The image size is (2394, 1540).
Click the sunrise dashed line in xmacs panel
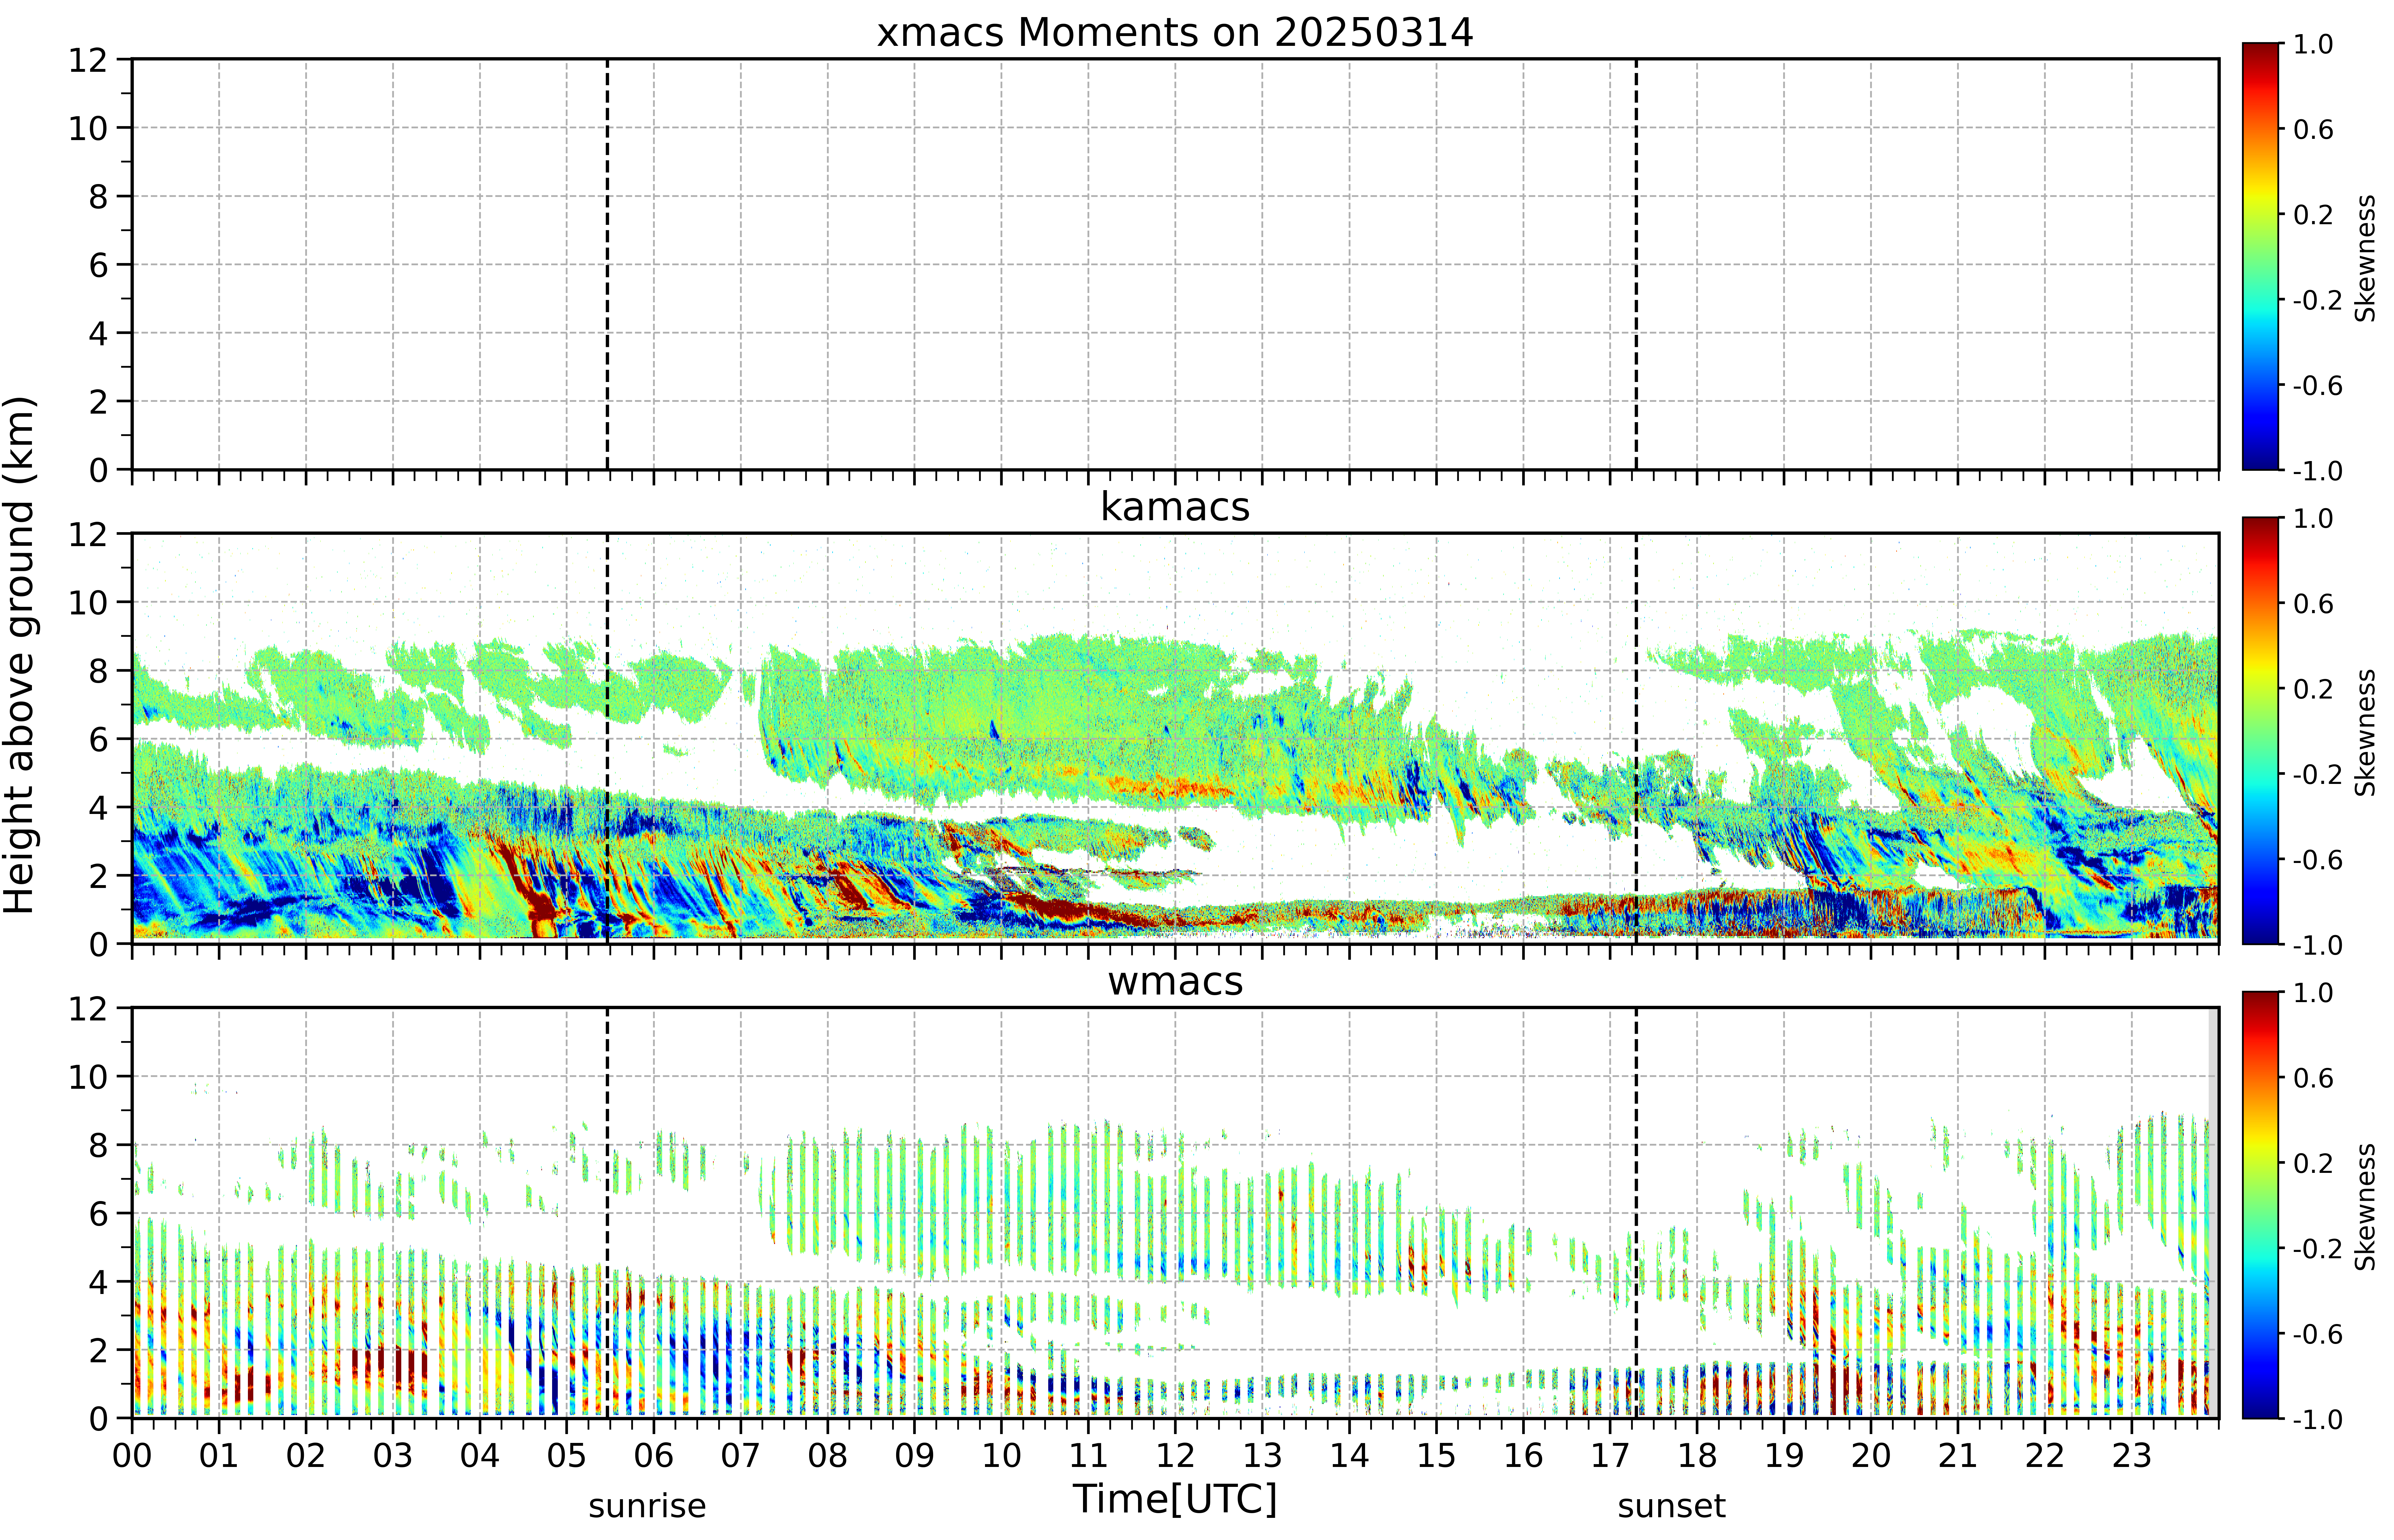coord(607,264)
